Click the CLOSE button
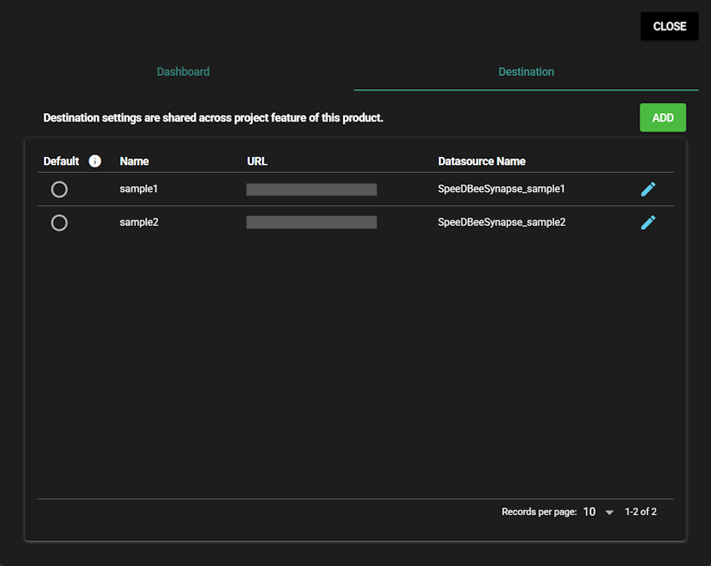Screen dimensions: 711x566 tap(669, 26)
